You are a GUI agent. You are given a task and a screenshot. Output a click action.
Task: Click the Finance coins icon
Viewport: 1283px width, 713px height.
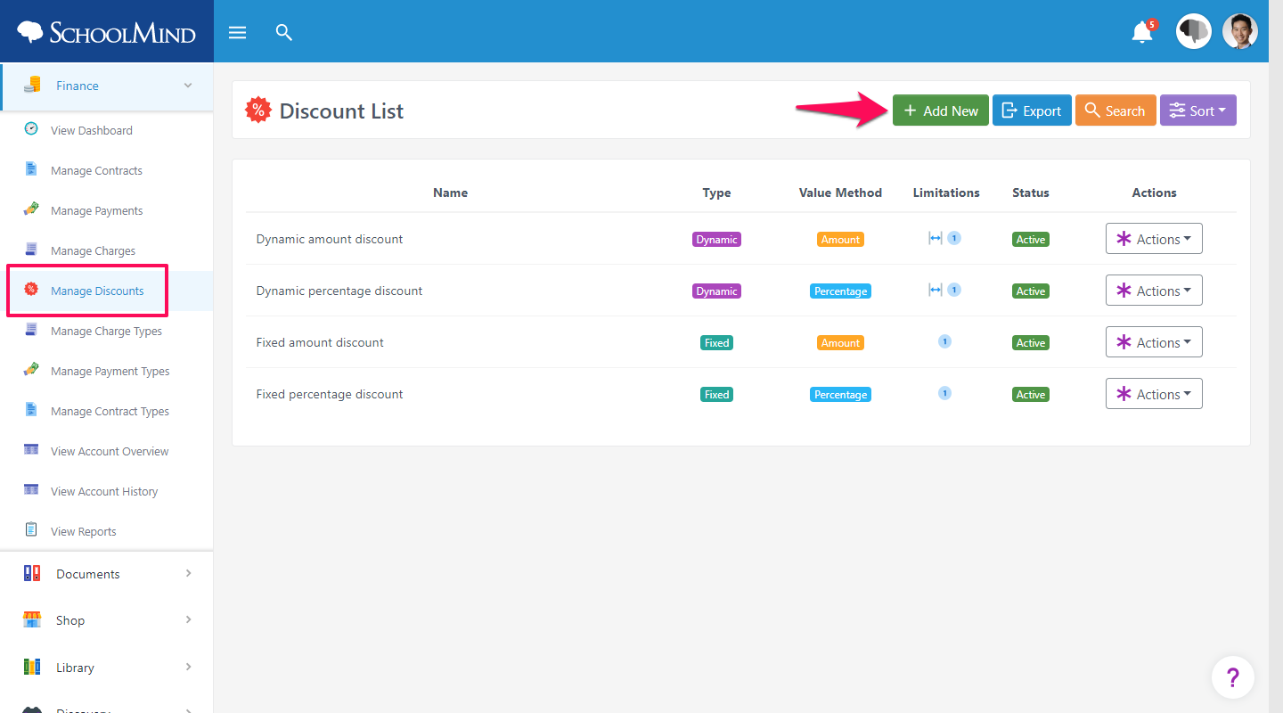(x=32, y=85)
